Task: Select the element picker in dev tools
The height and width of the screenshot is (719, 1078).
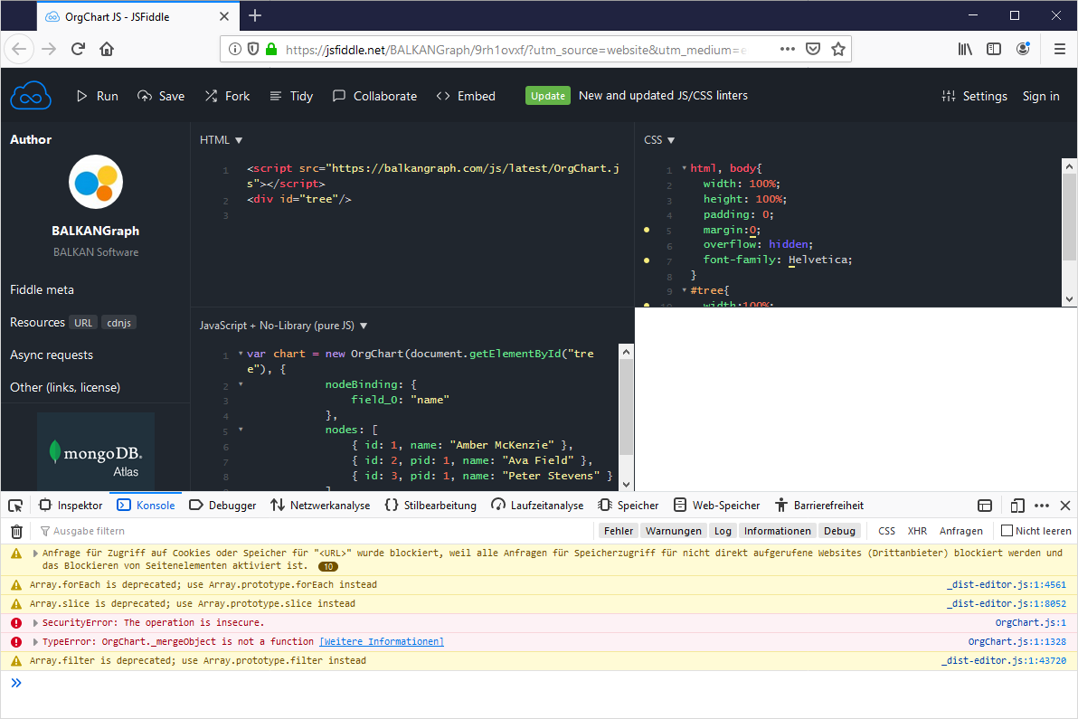Action: pyautogui.click(x=14, y=505)
